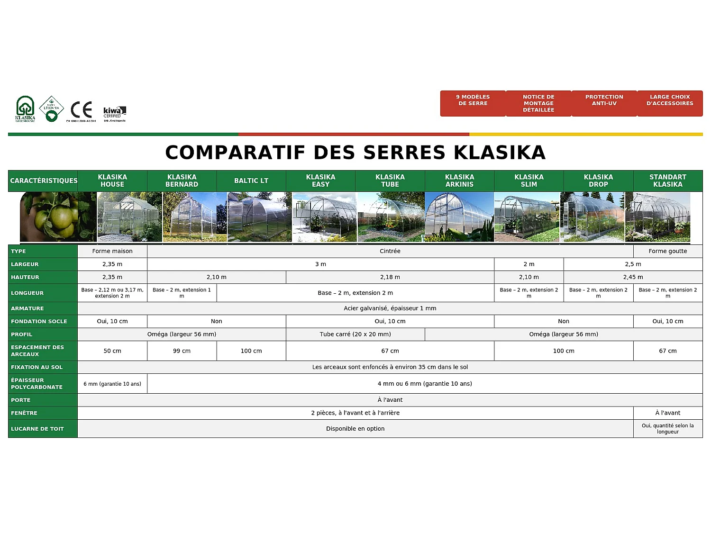Click the Porte row label
711x533 pixels.
coord(43,400)
